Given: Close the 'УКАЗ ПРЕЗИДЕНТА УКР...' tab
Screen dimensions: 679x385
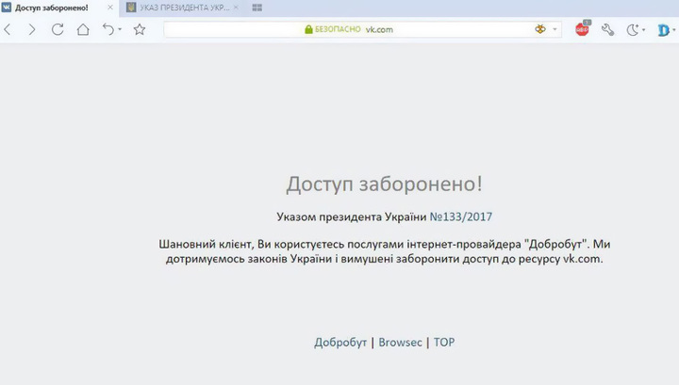Looking at the screenshot, I should tap(238, 8).
